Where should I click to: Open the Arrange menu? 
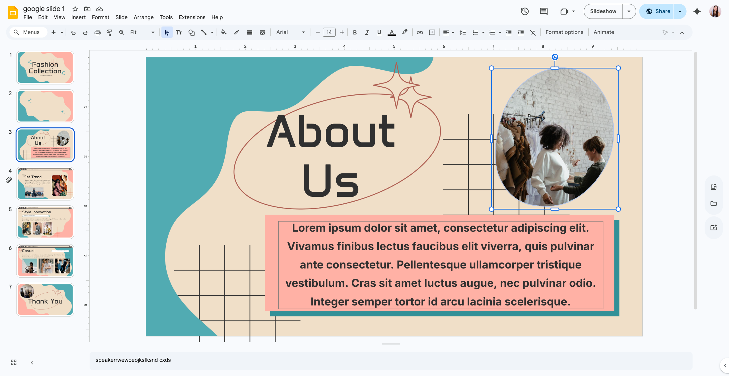click(x=144, y=17)
